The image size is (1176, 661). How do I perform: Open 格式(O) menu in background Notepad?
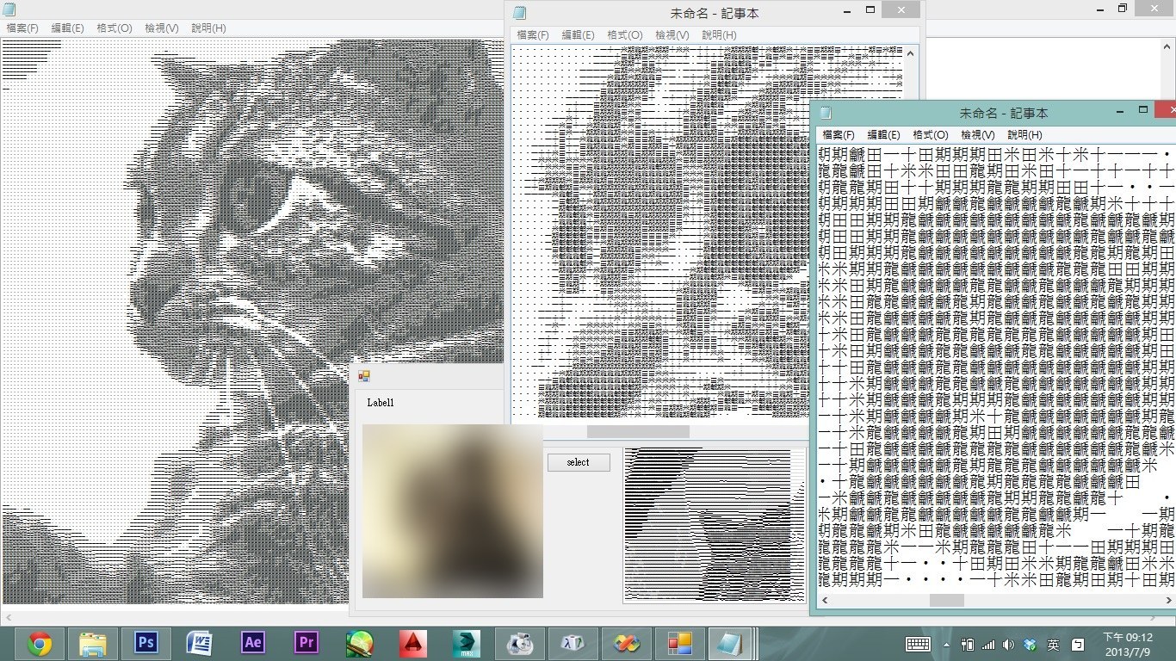(x=114, y=28)
